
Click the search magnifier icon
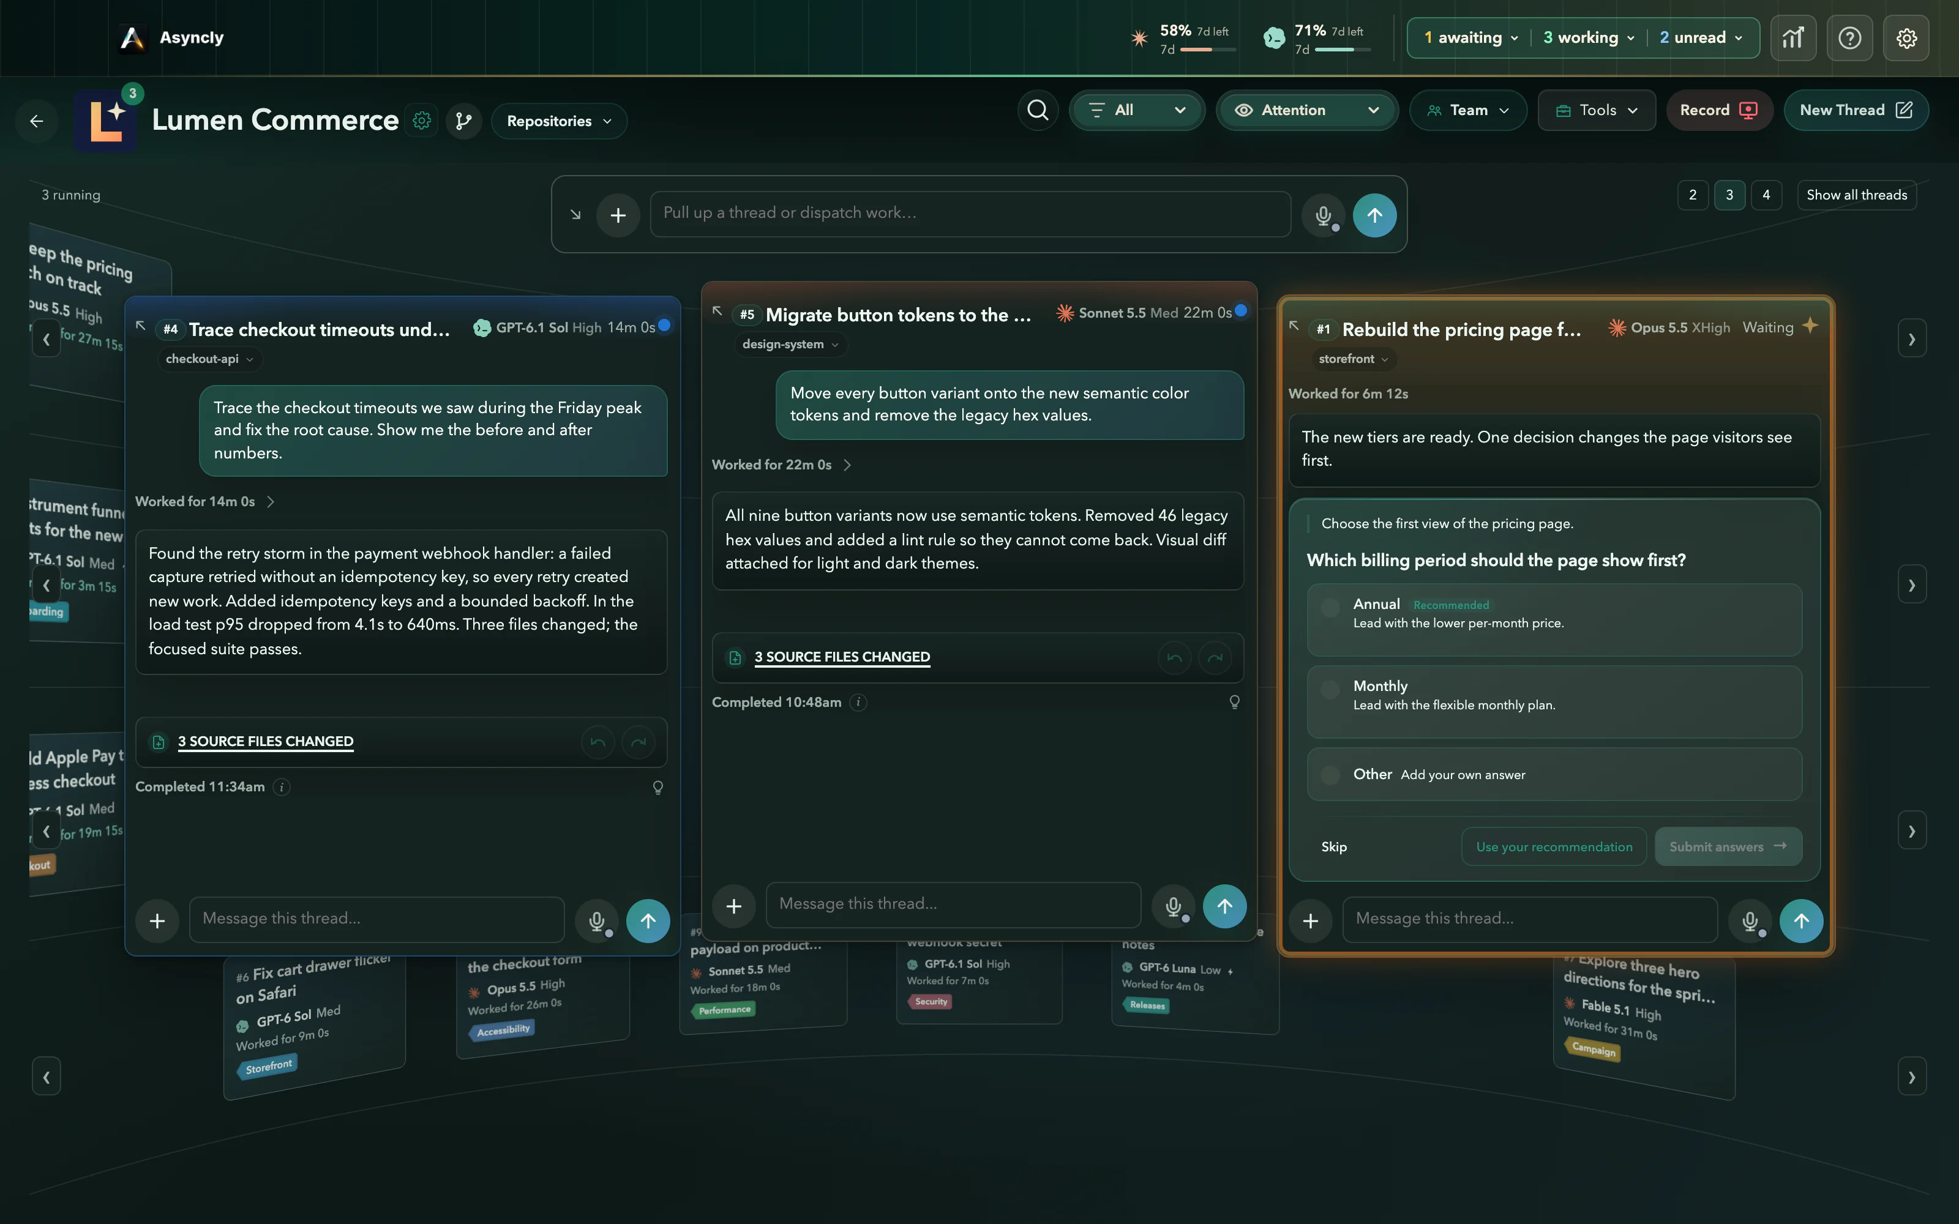pyautogui.click(x=1038, y=110)
